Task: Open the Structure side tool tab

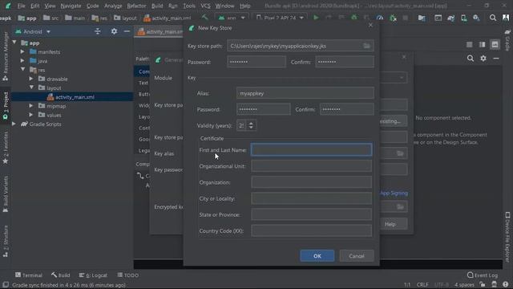Action: [6, 241]
